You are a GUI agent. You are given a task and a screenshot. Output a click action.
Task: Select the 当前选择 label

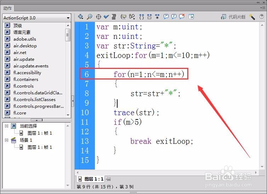pyautogui.click(x=28, y=126)
